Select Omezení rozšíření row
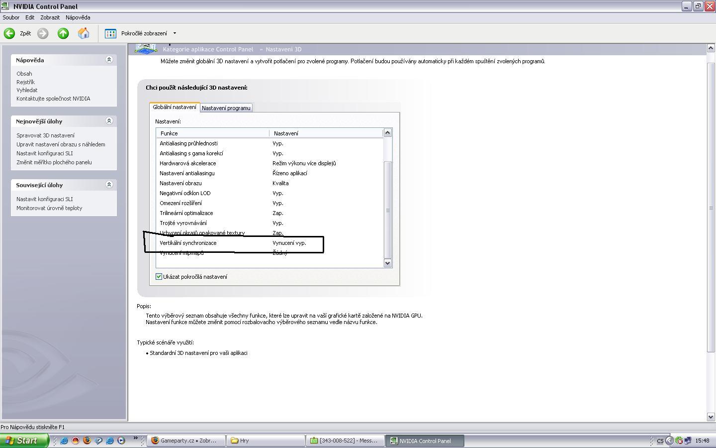Viewport: 716px width, 448px height. point(270,203)
